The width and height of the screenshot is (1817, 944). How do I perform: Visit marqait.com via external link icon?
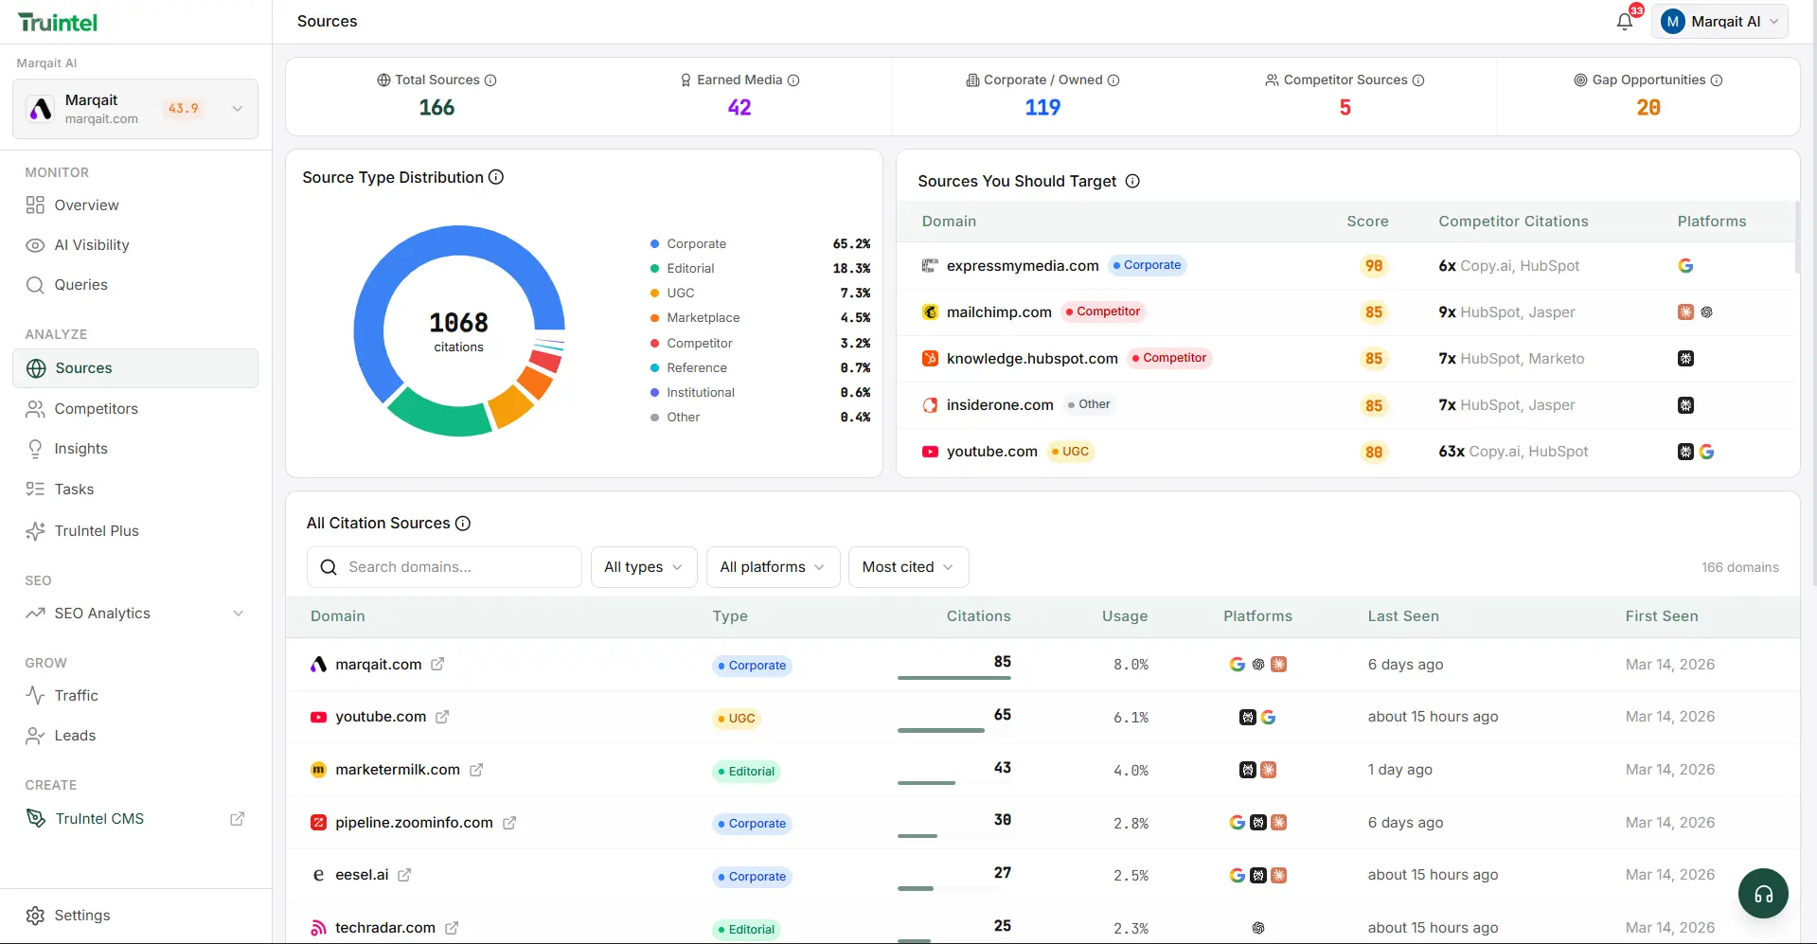[437, 664]
